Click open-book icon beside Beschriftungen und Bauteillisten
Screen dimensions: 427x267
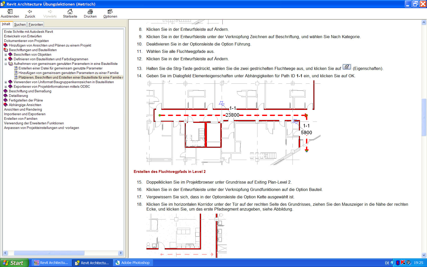[6, 50]
